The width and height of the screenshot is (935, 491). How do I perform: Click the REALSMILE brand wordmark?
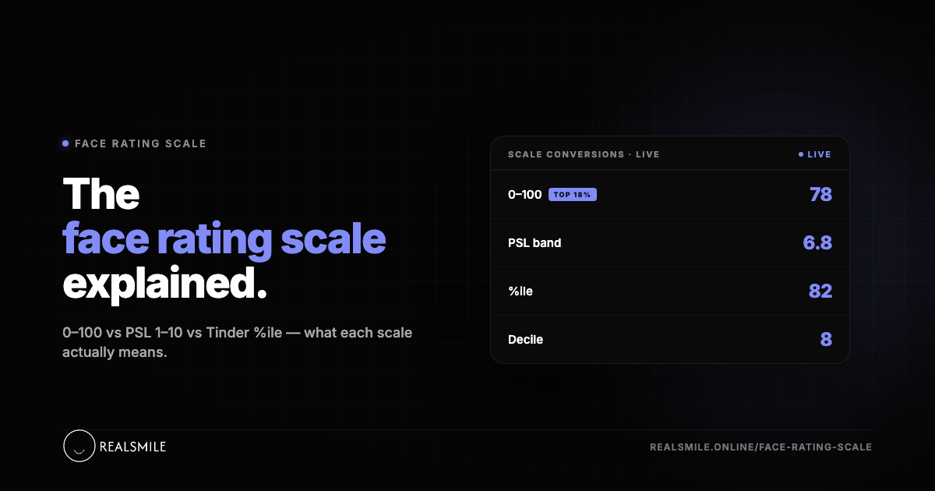point(133,447)
